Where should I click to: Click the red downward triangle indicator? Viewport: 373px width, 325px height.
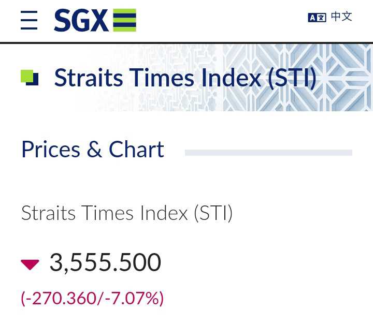coord(30,264)
